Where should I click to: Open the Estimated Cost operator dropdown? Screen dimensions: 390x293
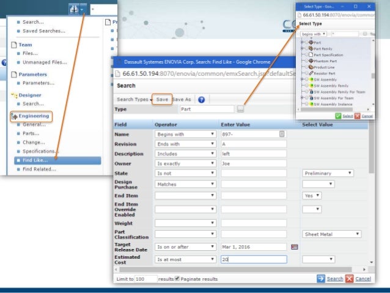(x=185, y=259)
